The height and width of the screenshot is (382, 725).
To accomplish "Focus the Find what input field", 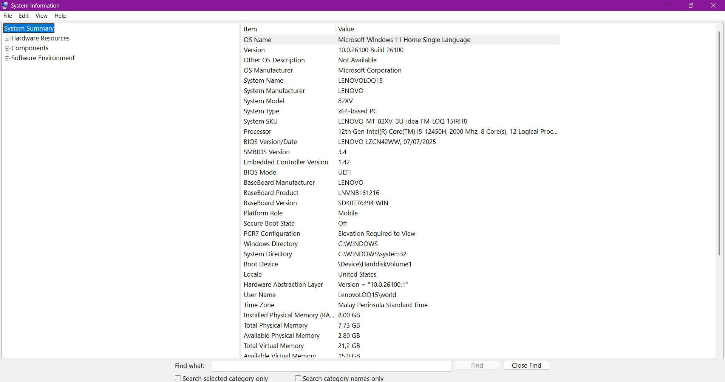I will [x=331, y=366].
